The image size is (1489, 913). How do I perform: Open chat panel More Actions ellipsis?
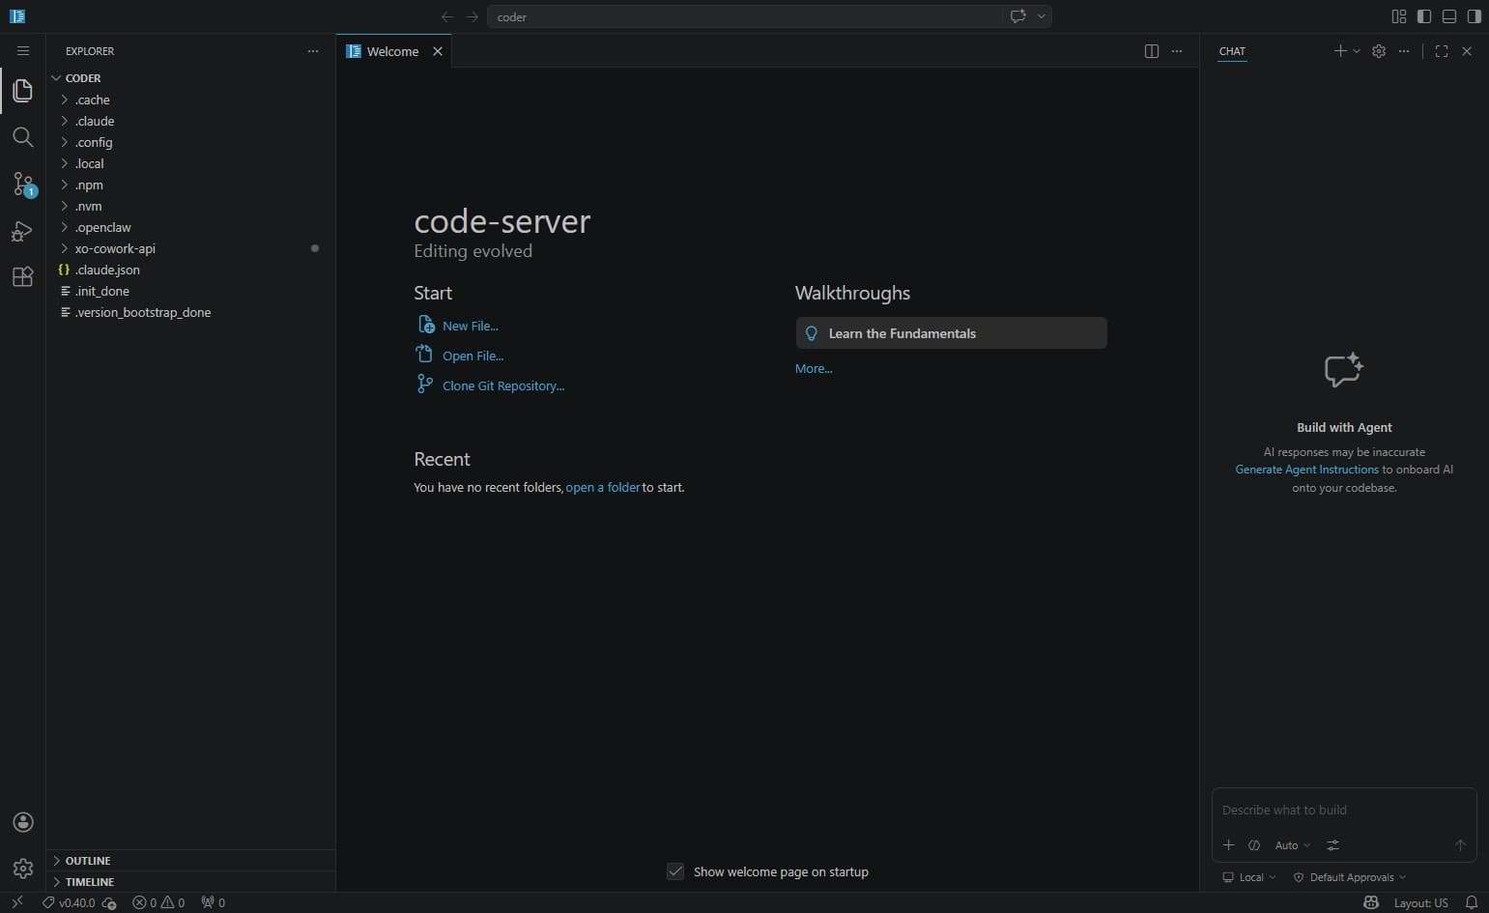coord(1404,51)
